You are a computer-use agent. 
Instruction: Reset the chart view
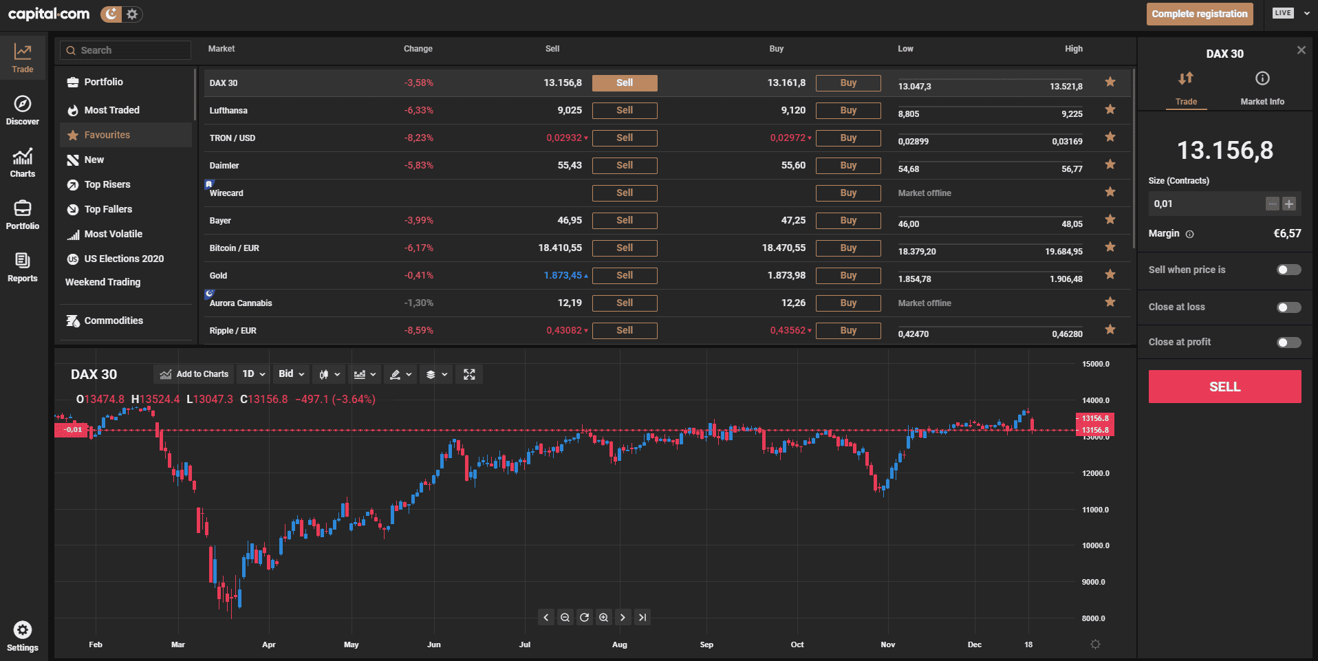pos(584,617)
